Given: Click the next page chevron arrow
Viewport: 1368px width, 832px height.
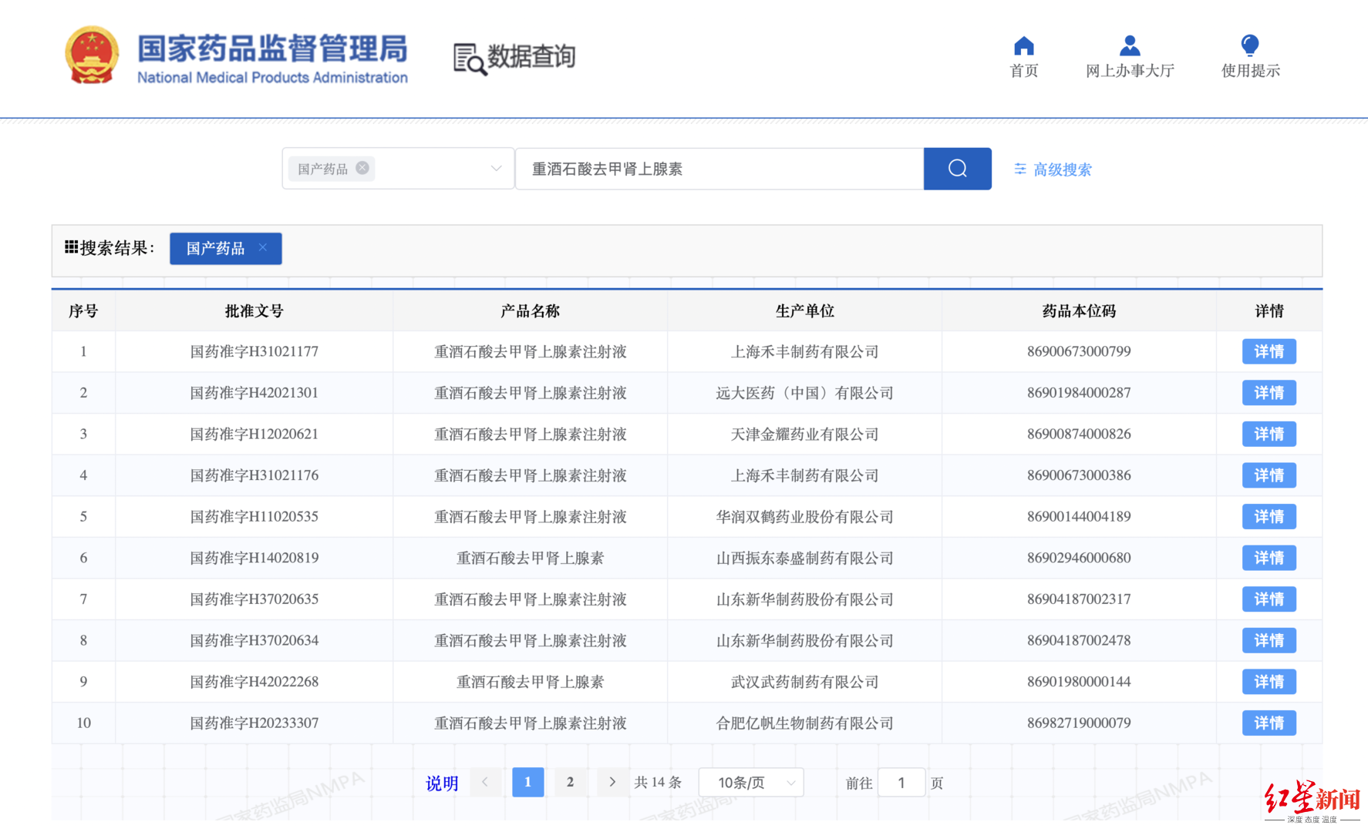Looking at the screenshot, I should [x=612, y=782].
